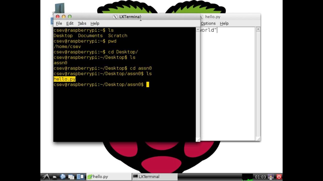Launch the file manager from taskbar
The image size is (323, 181).
[x=54, y=177]
